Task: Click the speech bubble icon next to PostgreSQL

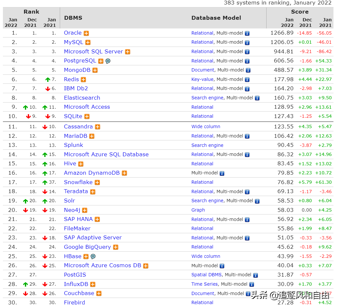Action: [108, 60]
